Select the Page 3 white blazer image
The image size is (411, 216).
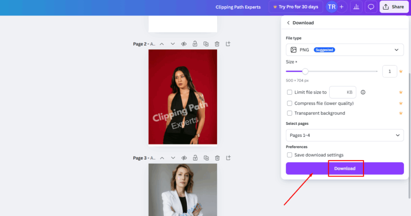pos(183,190)
